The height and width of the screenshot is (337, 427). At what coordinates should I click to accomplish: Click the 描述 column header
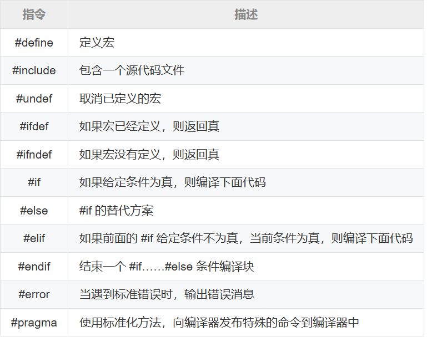click(x=246, y=14)
